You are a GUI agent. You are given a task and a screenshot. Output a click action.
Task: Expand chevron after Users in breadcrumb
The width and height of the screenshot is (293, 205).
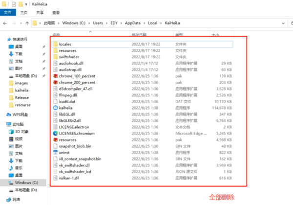coord(106,23)
